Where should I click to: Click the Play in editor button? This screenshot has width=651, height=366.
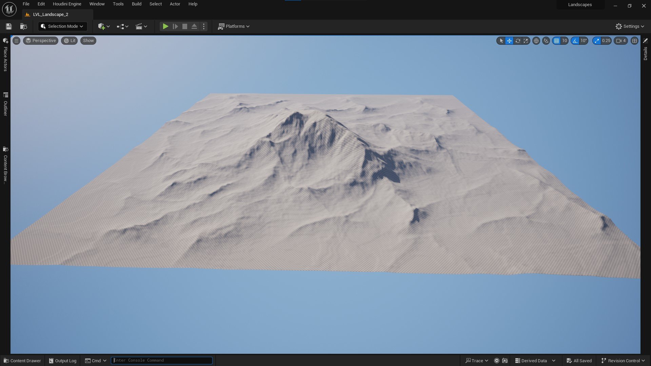[x=165, y=26]
